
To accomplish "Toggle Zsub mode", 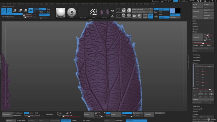I will tap(48, 12).
